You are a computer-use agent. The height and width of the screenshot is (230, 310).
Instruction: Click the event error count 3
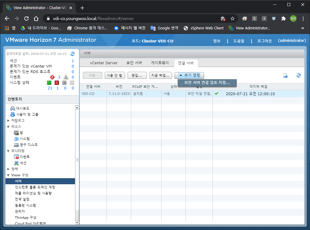[x=59, y=77]
